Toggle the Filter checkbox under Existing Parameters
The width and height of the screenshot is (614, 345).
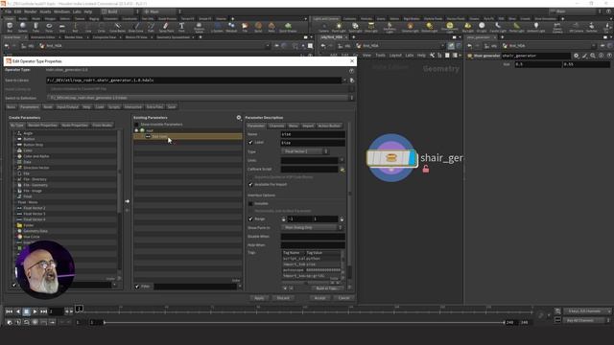[137, 287]
